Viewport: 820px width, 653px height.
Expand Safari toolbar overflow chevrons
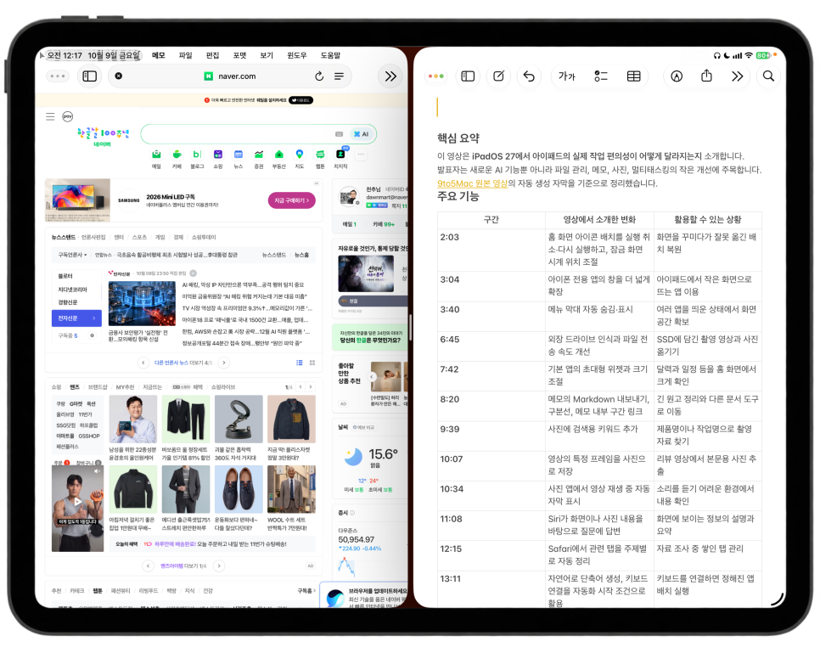pyautogui.click(x=390, y=76)
